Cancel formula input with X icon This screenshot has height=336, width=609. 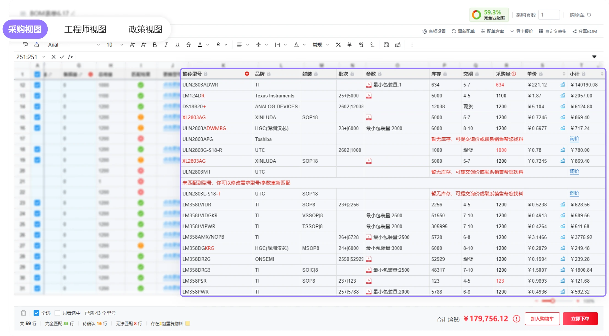tap(54, 57)
